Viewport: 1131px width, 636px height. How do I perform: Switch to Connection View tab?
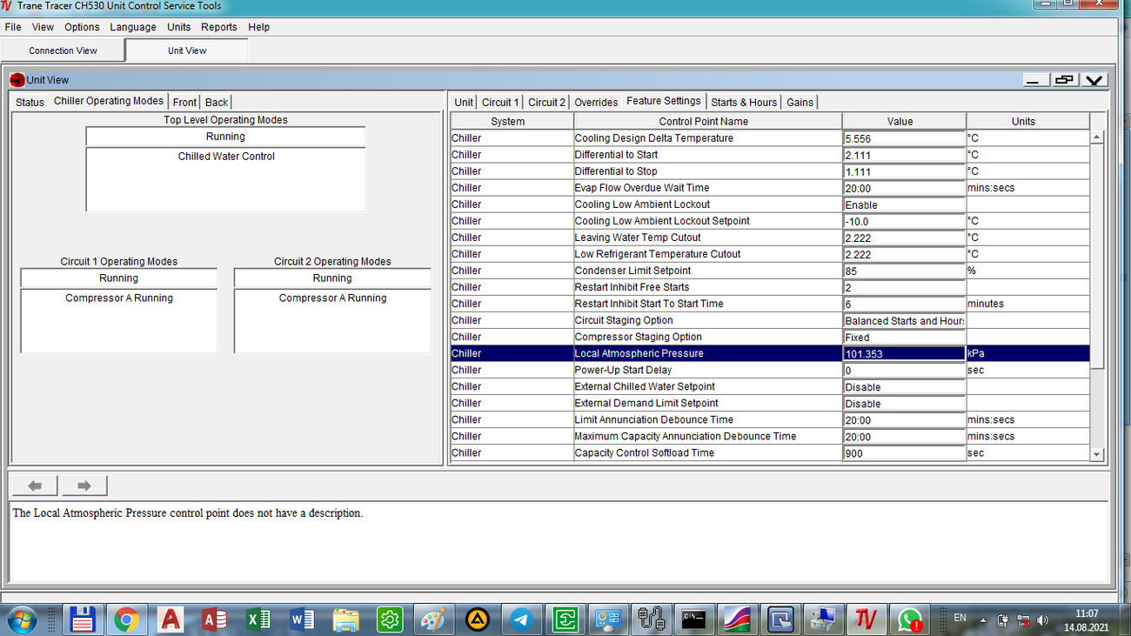pyautogui.click(x=64, y=50)
